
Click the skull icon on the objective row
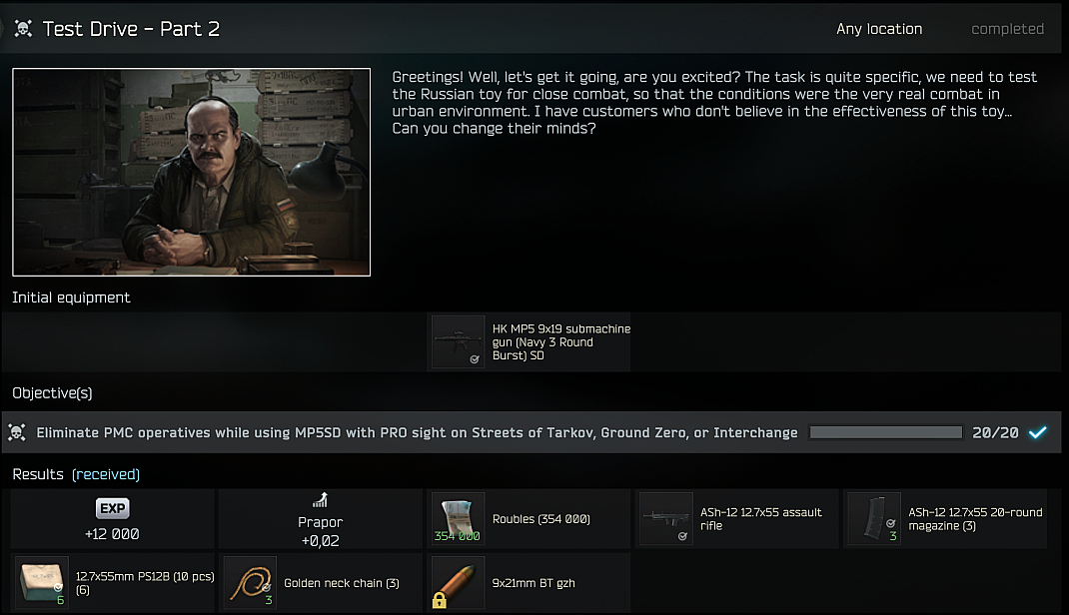click(x=17, y=432)
